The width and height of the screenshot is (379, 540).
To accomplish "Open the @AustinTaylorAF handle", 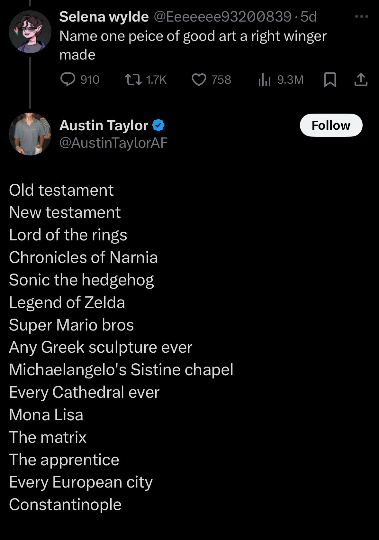I will (x=113, y=143).
